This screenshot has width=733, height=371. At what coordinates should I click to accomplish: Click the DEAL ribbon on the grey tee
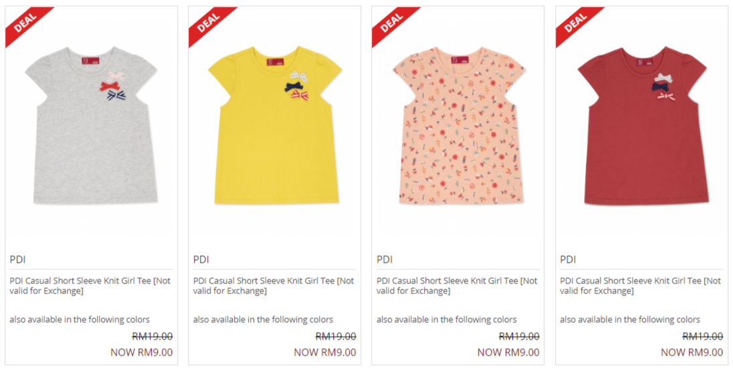click(x=24, y=23)
